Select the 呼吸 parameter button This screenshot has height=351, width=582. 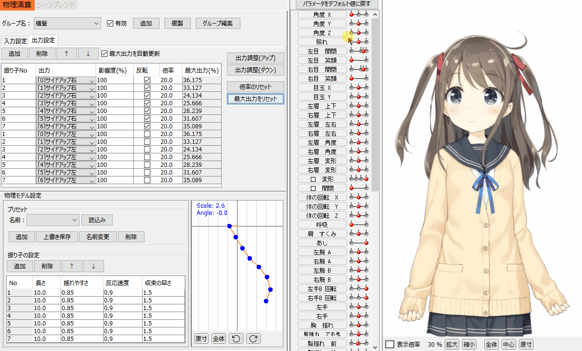[x=322, y=225]
